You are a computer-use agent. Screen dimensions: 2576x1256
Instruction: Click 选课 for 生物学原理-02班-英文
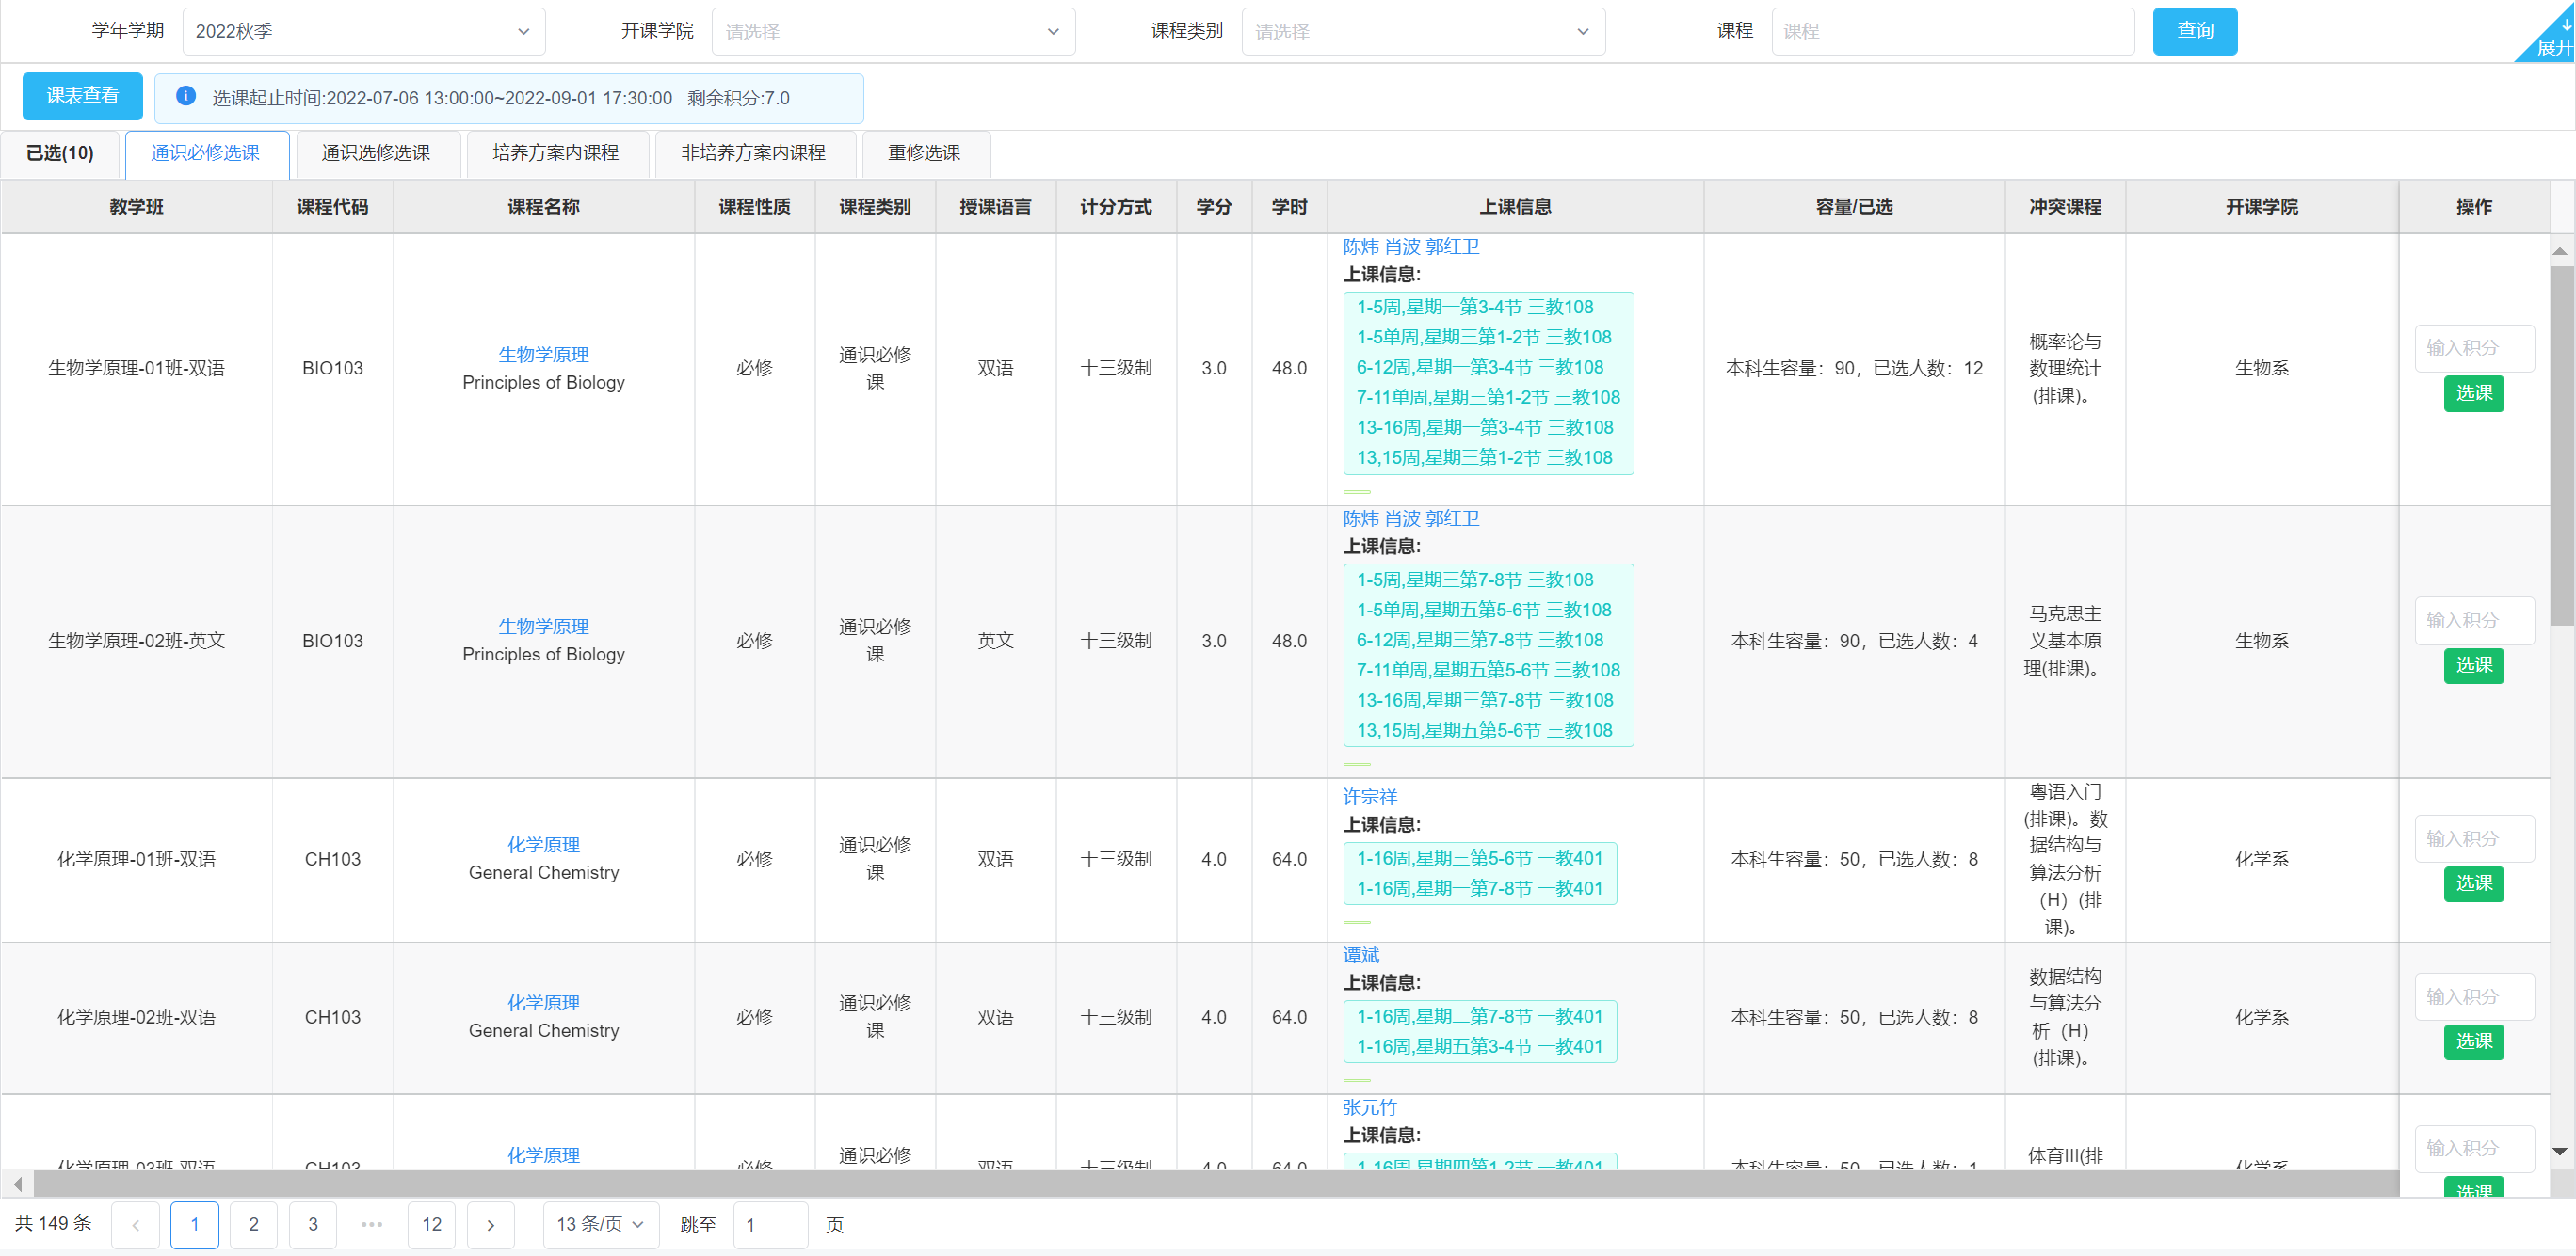pyautogui.click(x=2474, y=665)
